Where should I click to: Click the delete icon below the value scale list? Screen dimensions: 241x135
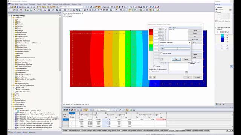(x=186, y=72)
